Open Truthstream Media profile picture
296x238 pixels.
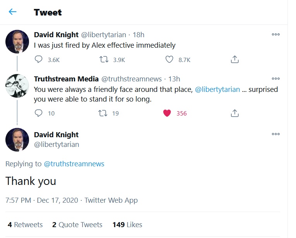(x=17, y=86)
